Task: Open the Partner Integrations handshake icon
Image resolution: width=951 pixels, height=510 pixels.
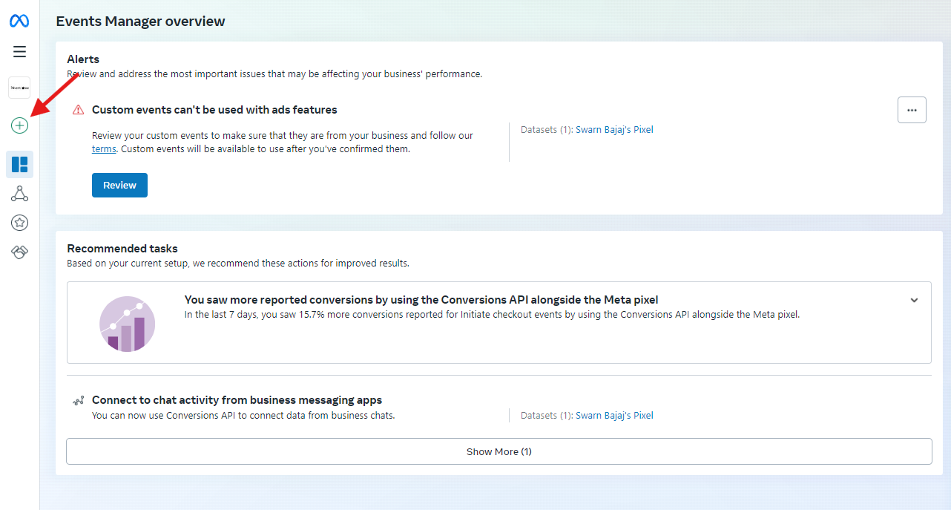Action: (19, 252)
